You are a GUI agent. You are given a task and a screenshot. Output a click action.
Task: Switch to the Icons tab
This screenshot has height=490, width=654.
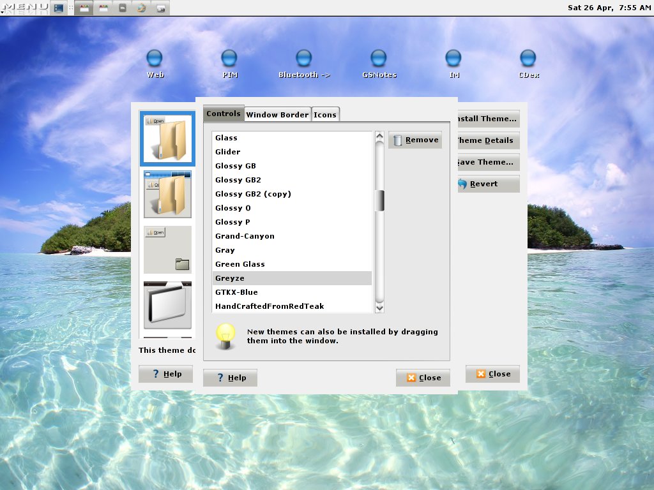[325, 115]
